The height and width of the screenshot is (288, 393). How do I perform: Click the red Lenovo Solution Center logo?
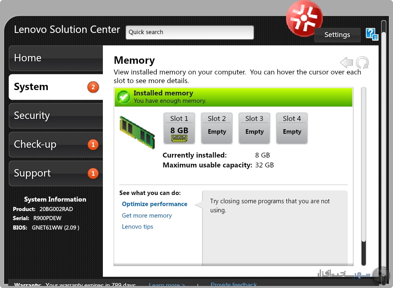(304, 18)
